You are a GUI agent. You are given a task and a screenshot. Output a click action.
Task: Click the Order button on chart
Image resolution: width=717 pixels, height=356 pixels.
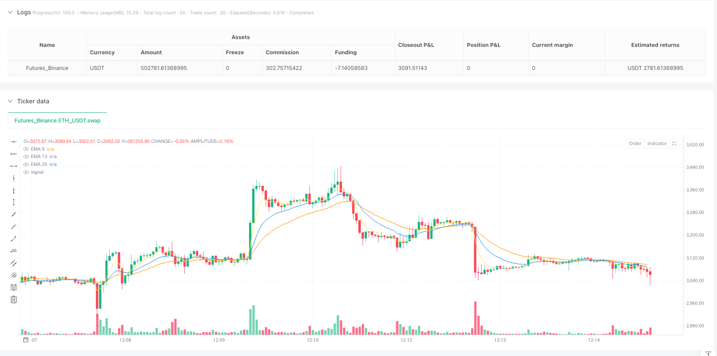635,144
